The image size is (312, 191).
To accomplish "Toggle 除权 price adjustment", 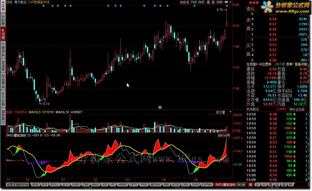I will [202, 2].
